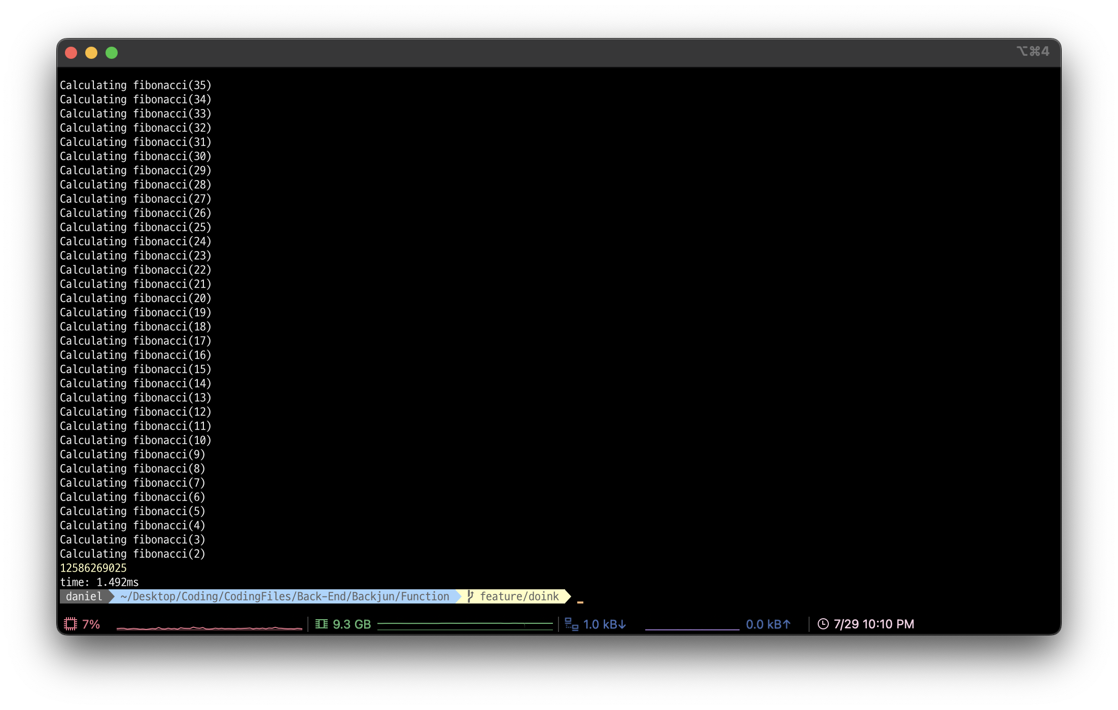Image resolution: width=1118 pixels, height=710 pixels.
Task: Click the memory usage graph line
Action: click(x=465, y=623)
